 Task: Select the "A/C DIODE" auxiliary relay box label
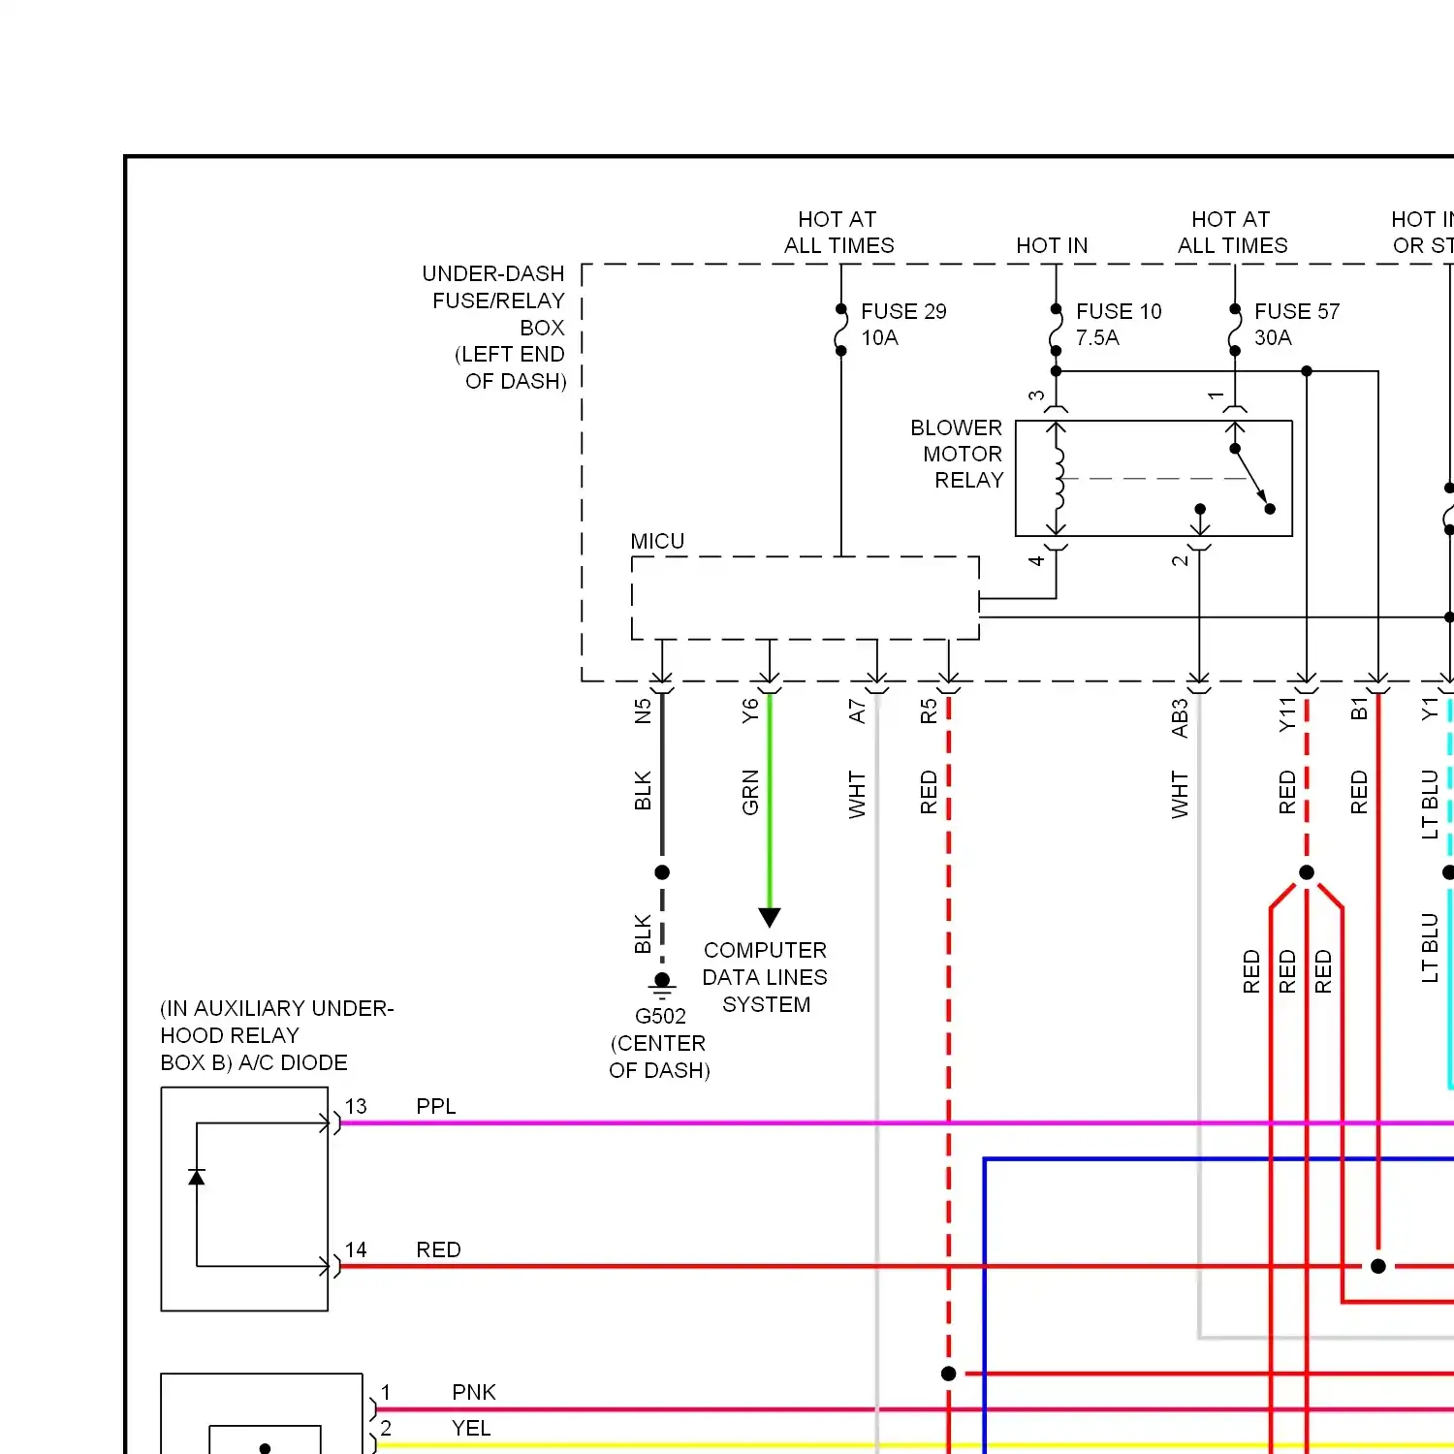[277, 1035]
